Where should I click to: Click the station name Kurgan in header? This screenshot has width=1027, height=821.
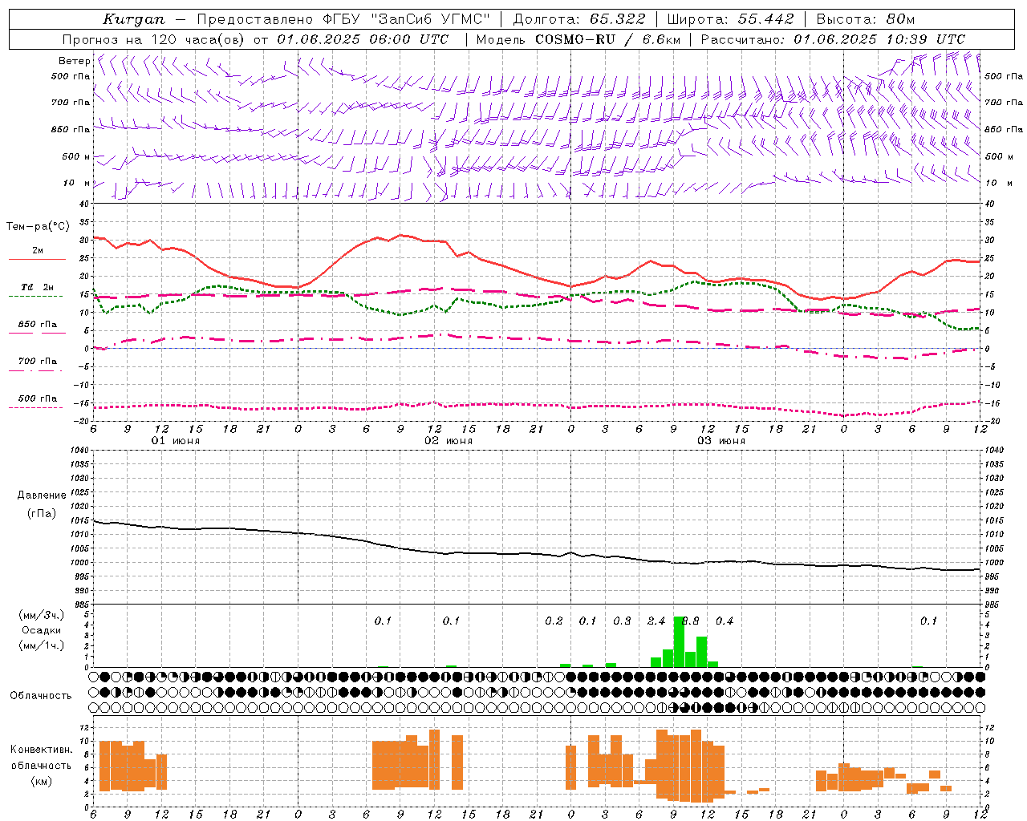tap(133, 19)
